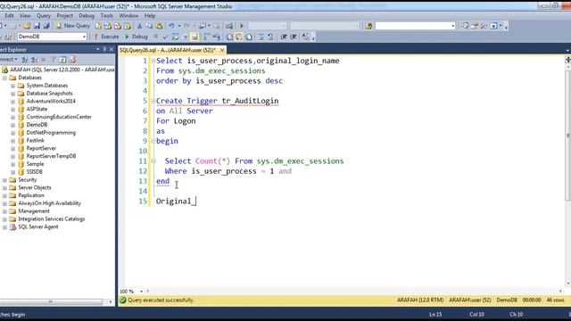This screenshot has width=571, height=321.
Task: Cut selection using the scissors icon
Action: click(x=139, y=26)
